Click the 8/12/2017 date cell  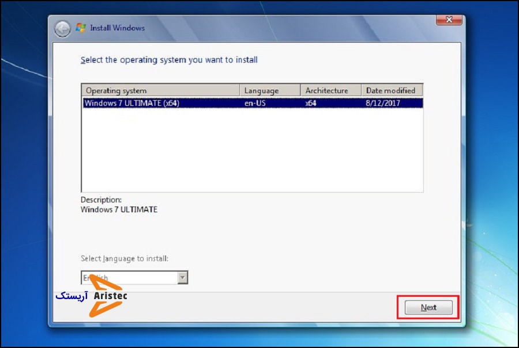pos(383,104)
